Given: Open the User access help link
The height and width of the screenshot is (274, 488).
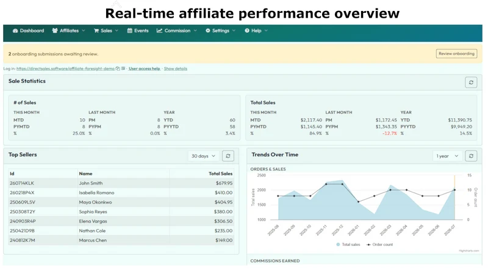Looking at the screenshot, I should click(x=144, y=69).
